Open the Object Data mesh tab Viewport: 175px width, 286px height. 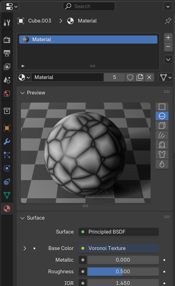click(7, 195)
